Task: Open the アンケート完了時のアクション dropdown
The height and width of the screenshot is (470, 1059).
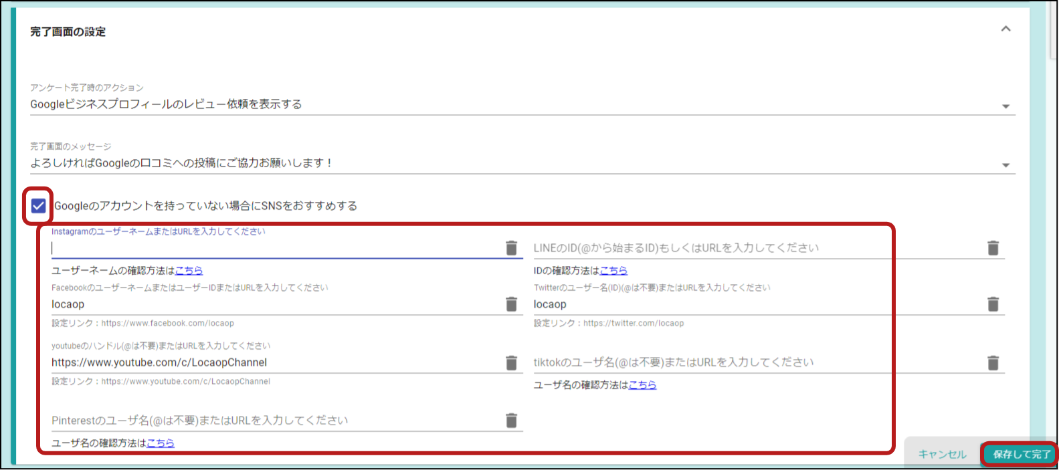Action: (x=522, y=104)
